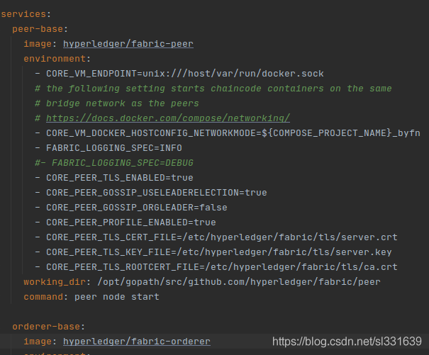The image size is (429, 355).
Task: Click the working_dir path value
Action: [x=239, y=282]
